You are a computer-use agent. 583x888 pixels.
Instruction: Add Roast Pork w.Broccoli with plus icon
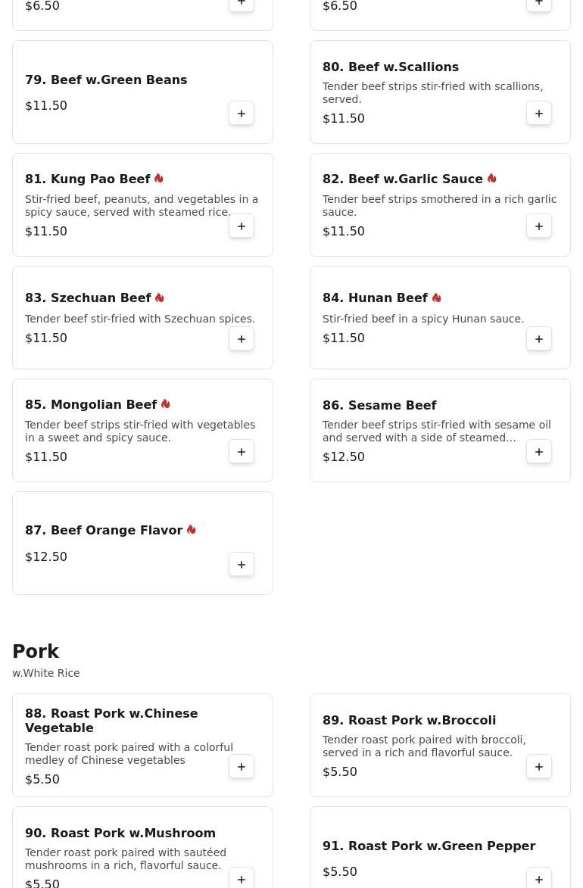coord(539,766)
